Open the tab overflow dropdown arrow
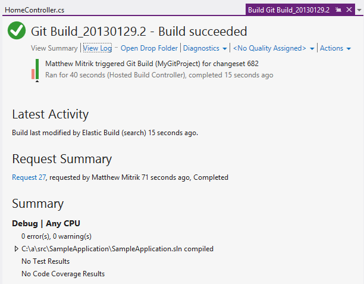The height and width of the screenshot is (284, 364). tap(359, 10)
